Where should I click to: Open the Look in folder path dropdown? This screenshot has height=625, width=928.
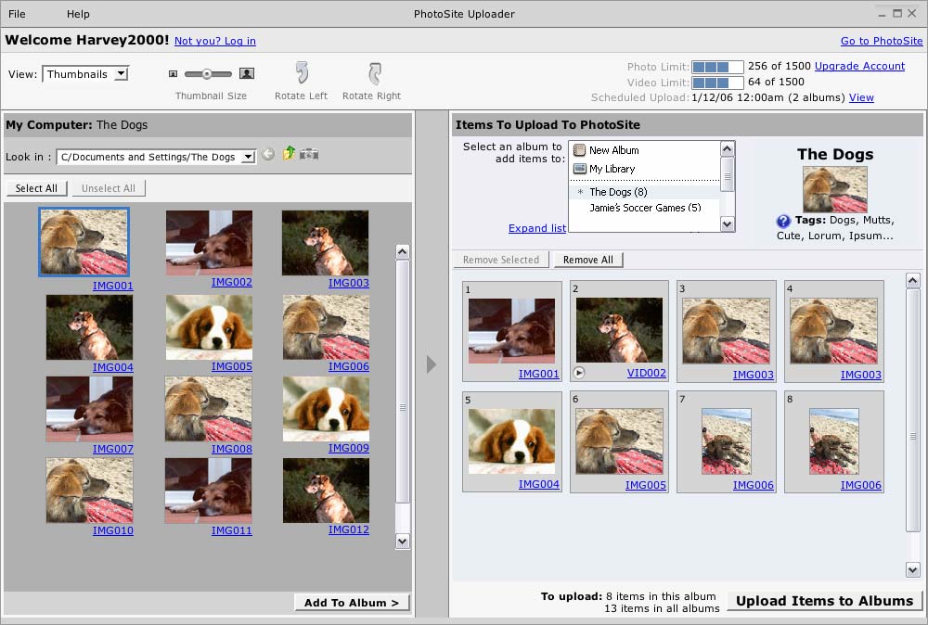(249, 157)
